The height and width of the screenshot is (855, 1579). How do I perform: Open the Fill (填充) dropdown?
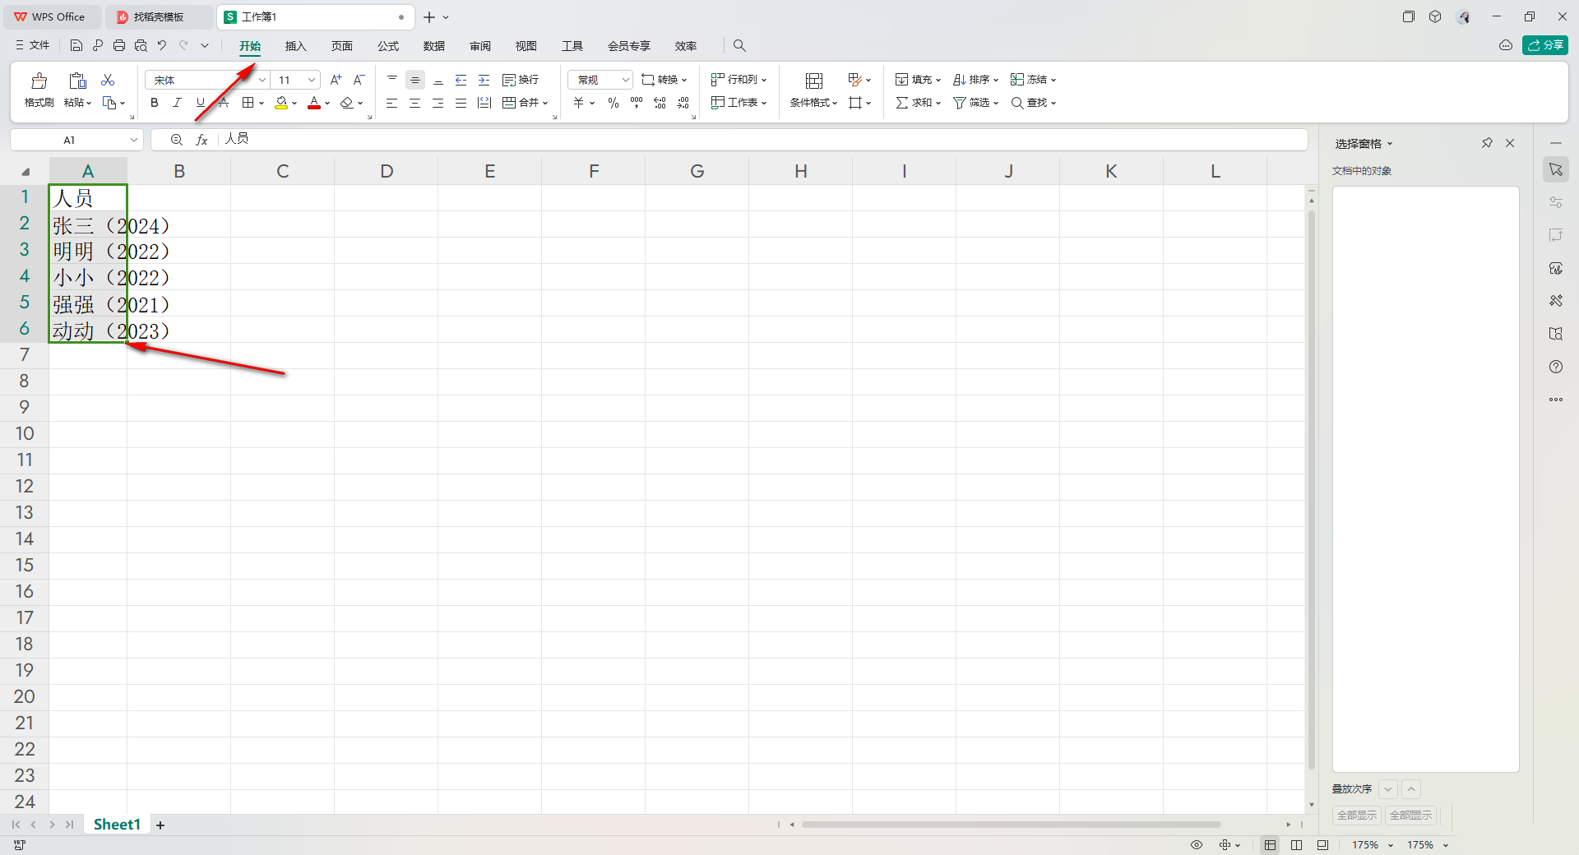point(918,80)
